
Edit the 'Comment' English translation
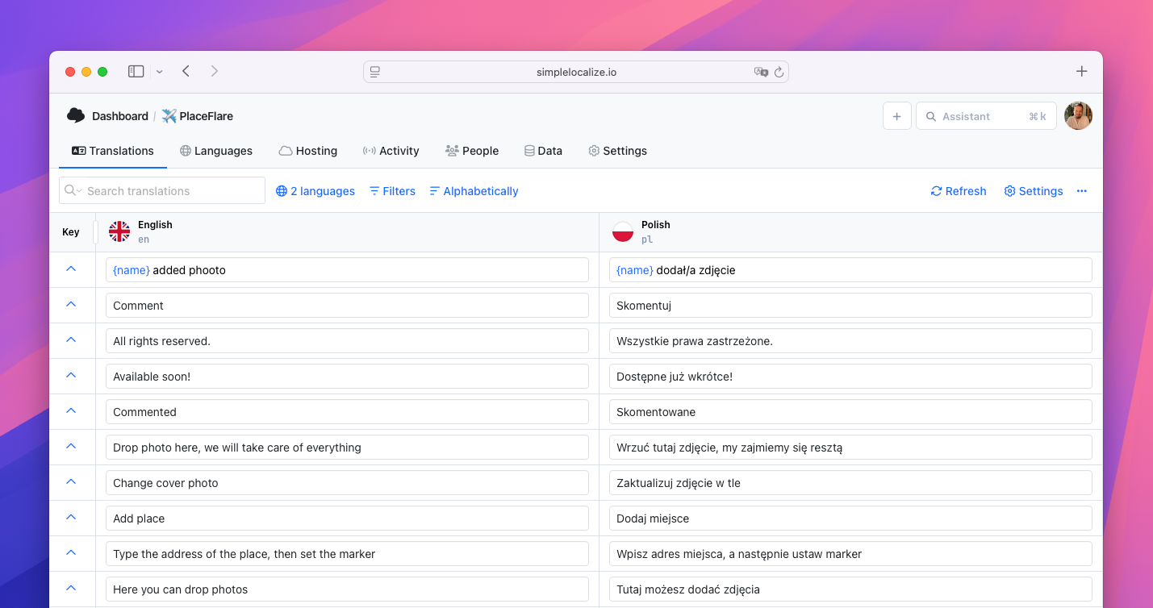(x=347, y=306)
